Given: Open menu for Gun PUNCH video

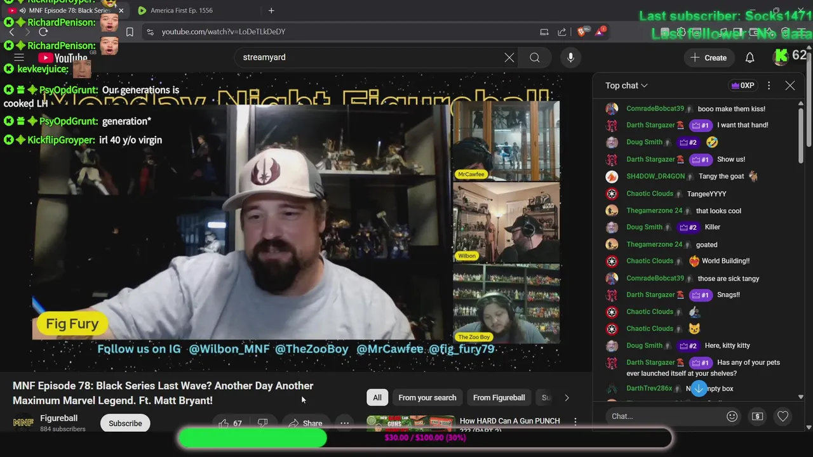Looking at the screenshot, I should tap(575, 421).
